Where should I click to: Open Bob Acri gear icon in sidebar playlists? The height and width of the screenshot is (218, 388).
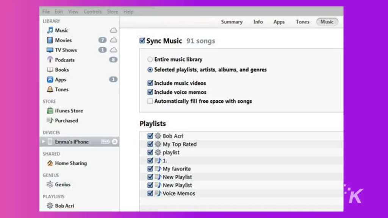tap(50, 206)
